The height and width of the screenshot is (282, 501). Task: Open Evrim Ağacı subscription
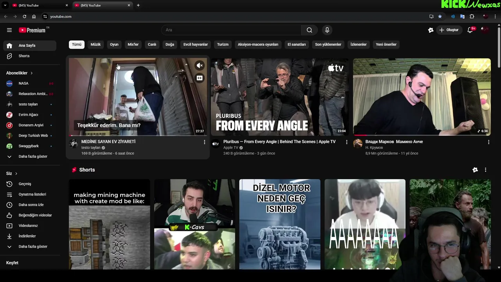tap(30, 115)
